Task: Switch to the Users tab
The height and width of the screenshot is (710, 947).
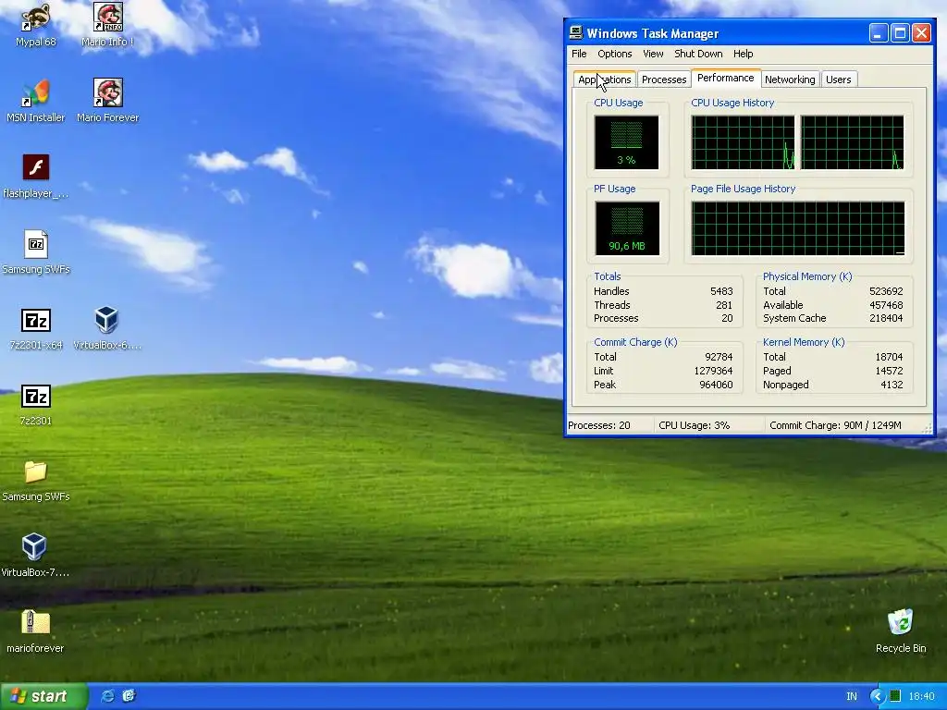Action: (x=838, y=80)
